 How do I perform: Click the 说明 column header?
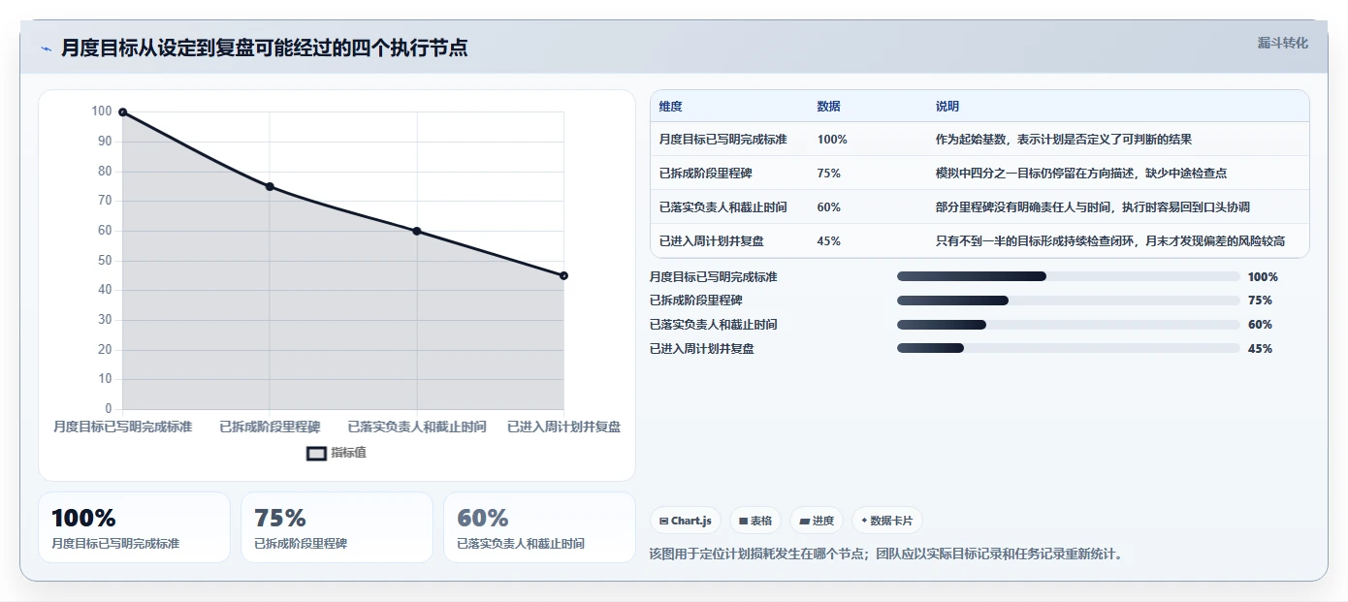(947, 107)
